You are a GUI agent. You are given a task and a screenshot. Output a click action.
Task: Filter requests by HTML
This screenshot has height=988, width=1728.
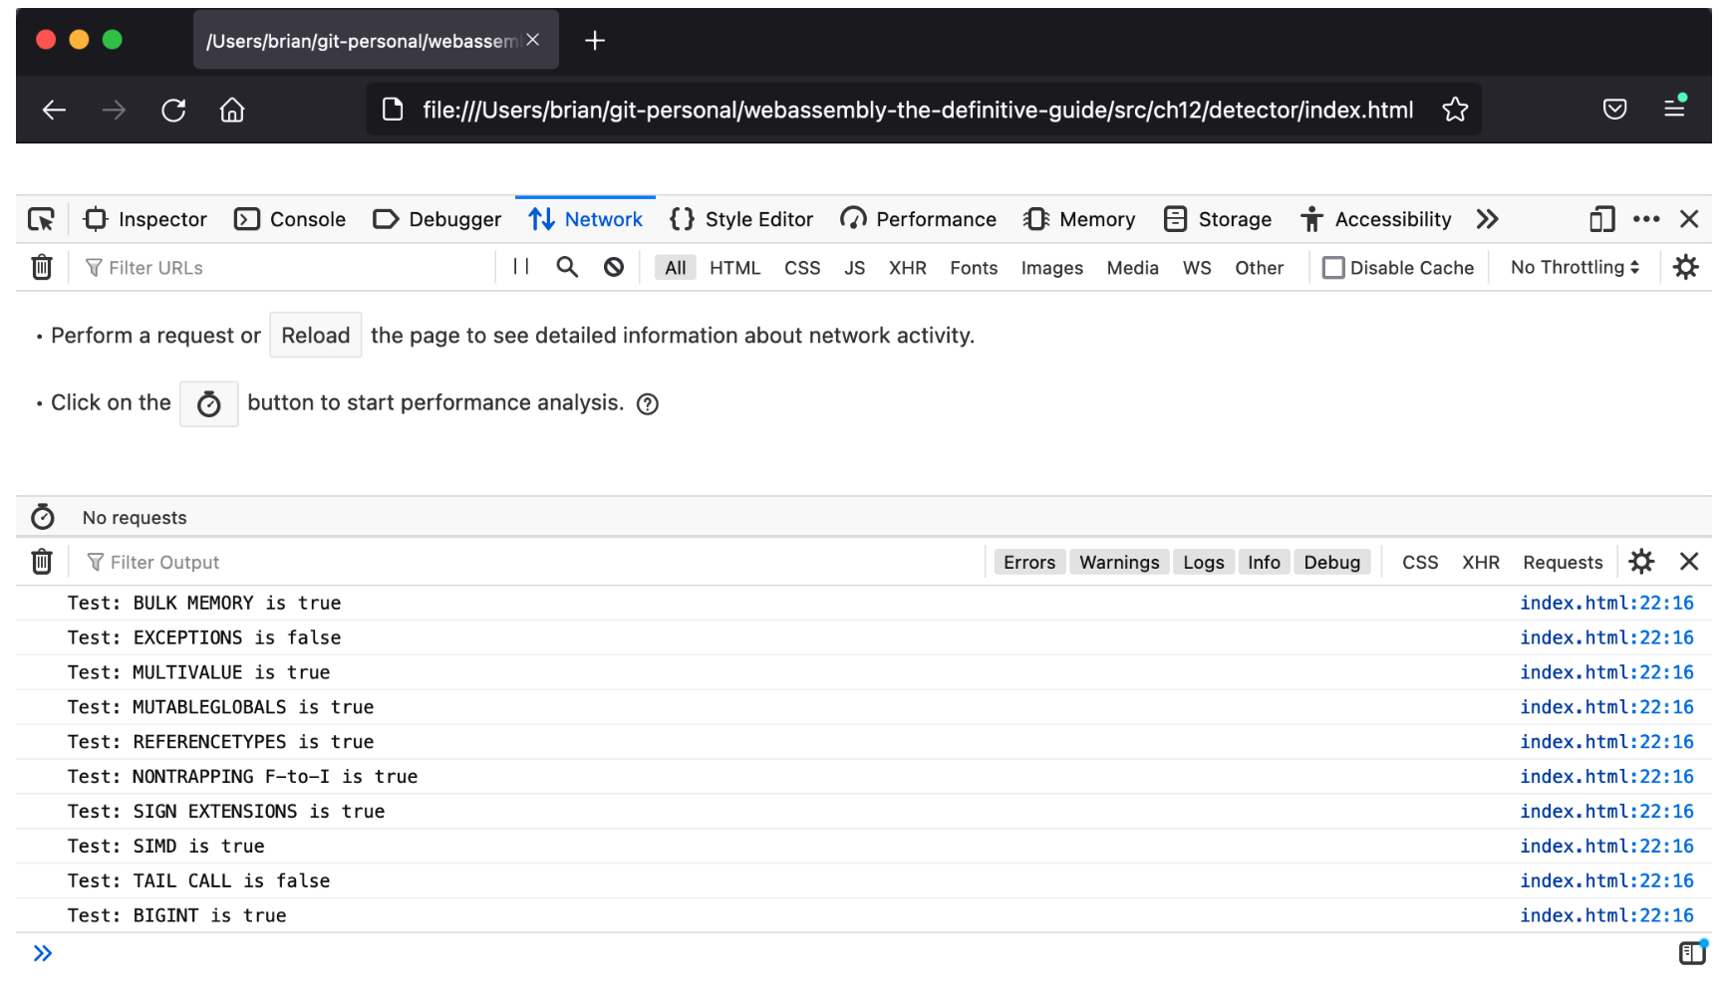735,268
